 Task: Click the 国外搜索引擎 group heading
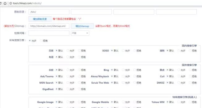(x=189, y=65)
